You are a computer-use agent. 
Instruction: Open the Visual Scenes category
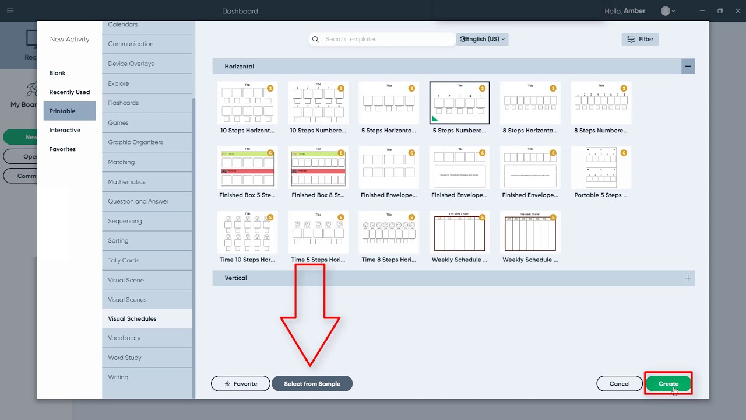[147, 300]
